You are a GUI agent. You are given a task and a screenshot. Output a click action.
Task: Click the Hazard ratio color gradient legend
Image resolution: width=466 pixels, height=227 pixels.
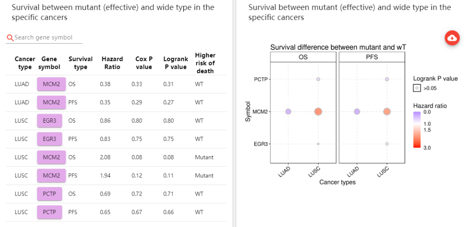tap(417, 129)
